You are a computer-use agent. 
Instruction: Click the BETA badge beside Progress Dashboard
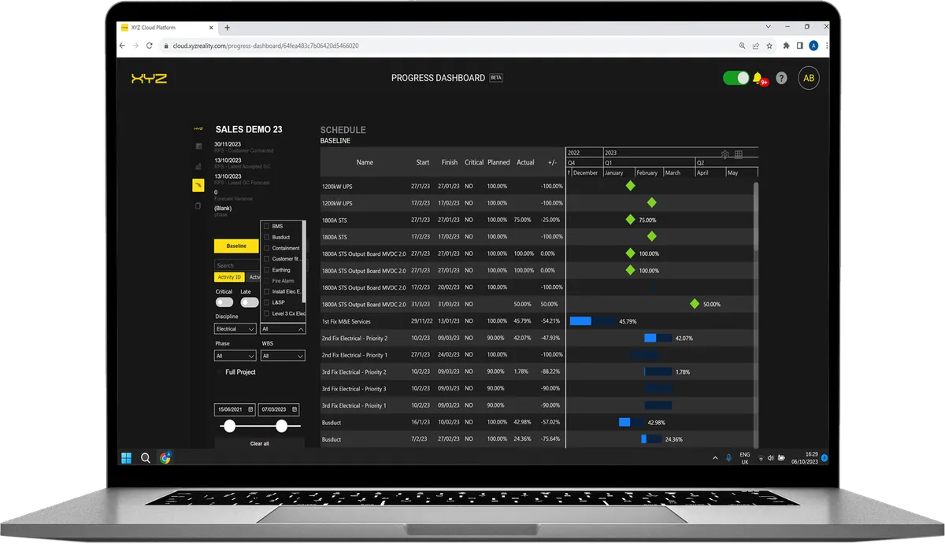coord(496,78)
